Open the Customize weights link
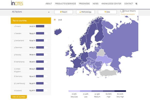Viewport: 150px width, 100px height. tap(127, 14)
